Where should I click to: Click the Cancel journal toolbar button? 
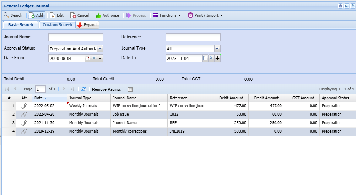click(80, 15)
